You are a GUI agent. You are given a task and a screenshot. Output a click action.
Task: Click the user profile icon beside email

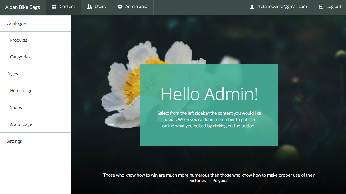(x=252, y=7)
